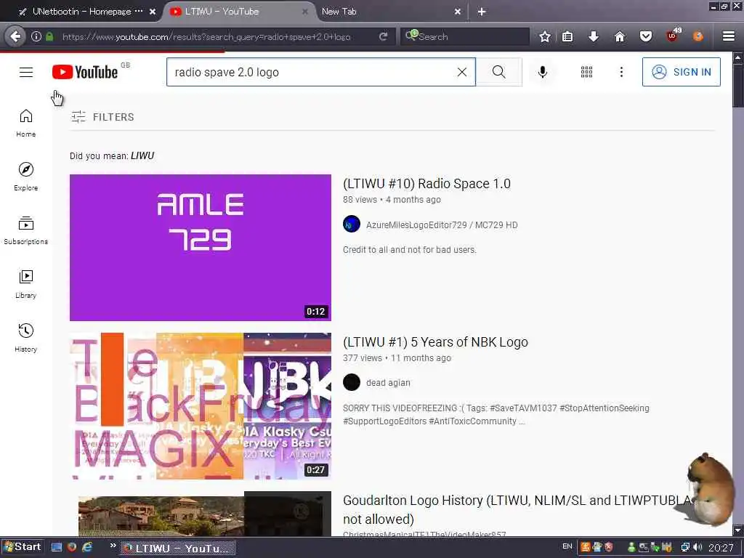Clear the YouTube search query with X
744x558 pixels.
pos(461,72)
